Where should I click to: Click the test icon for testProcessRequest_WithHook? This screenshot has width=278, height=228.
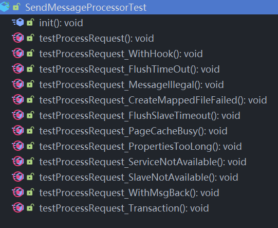(x=18, y=53)
